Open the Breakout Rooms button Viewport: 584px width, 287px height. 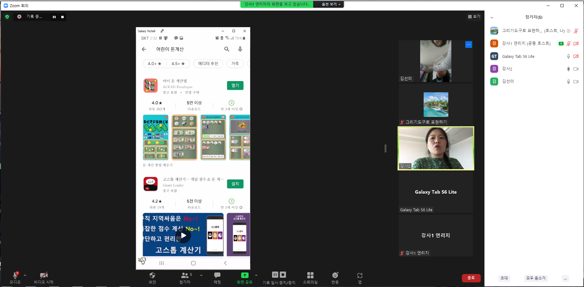[x=310, y=278]
